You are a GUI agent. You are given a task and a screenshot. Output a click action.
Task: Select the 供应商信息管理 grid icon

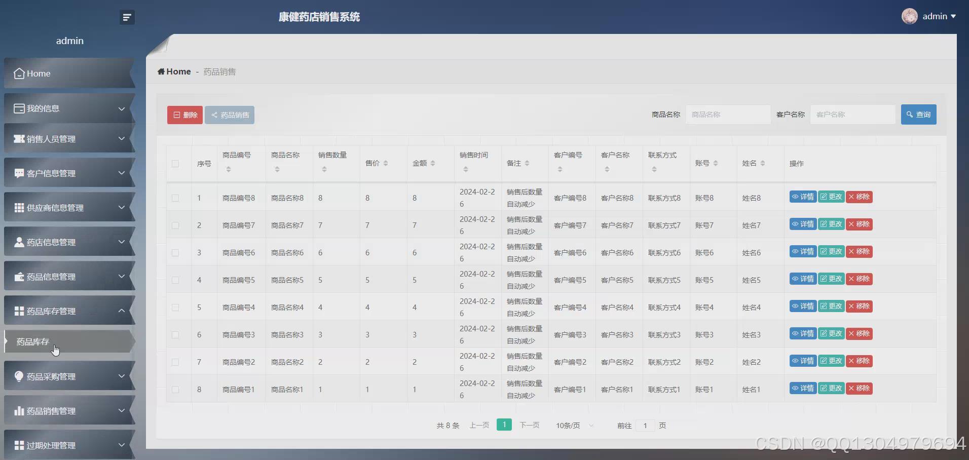[19, 207]
